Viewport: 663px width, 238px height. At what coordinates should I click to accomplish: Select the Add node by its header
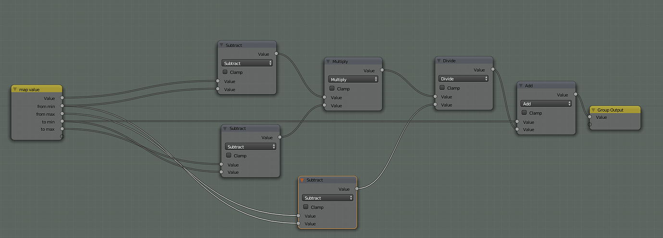tap(546, 85)
